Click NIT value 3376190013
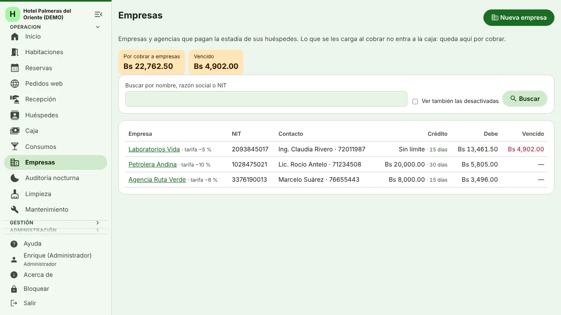The height and width of the screenshot is (315, 561). point(249,180)
